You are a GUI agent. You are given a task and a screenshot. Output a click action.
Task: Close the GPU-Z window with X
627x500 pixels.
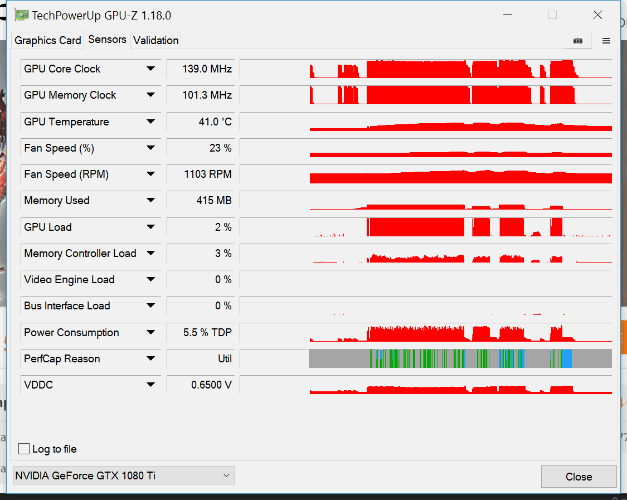coord(597,15)
